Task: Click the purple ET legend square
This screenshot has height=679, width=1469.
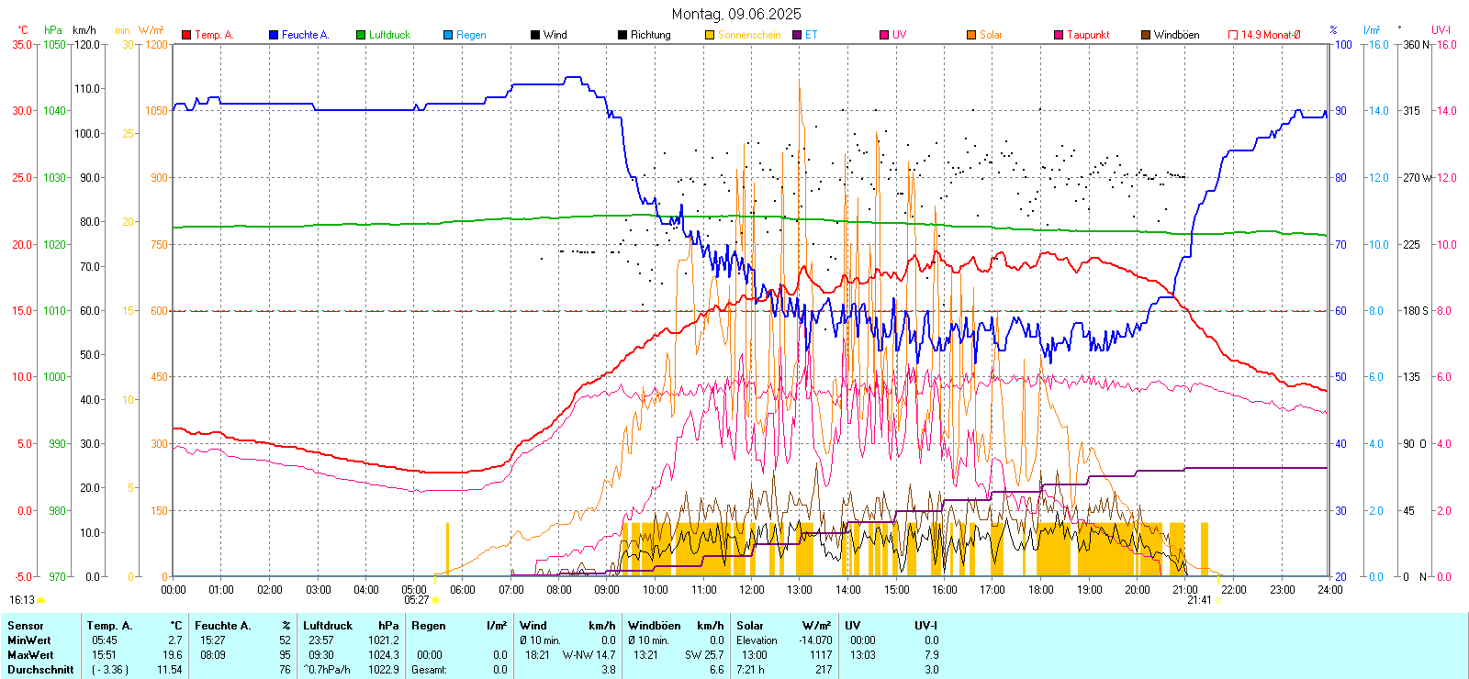Action: pos(797,35)
